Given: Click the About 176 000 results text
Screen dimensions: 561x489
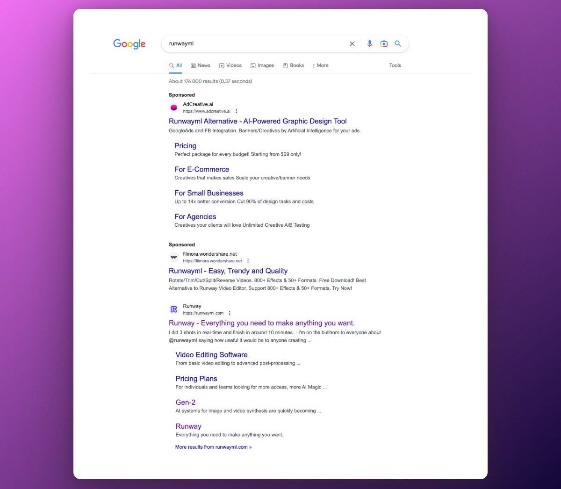Looking at the screenshot, I should click(210, 81).
